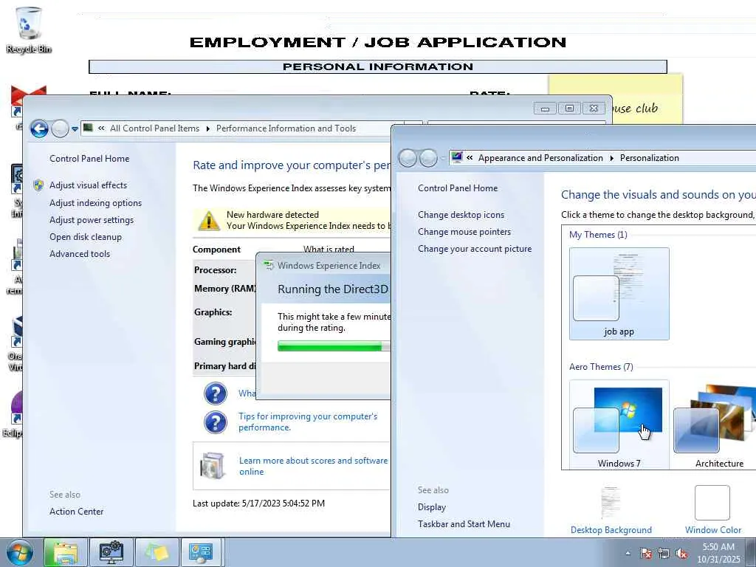Screen dimensions: 756x567
Task: Click Windows Experience Index dialog title icon
Action: pyautogui.click(x=269, y=265)
